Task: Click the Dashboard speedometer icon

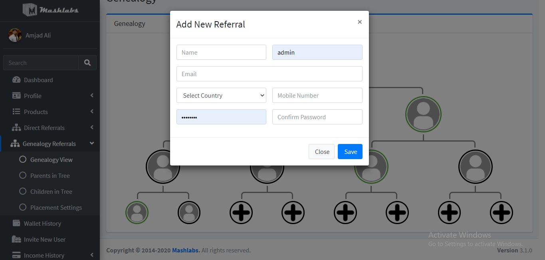Action: [x=16, y=80]
